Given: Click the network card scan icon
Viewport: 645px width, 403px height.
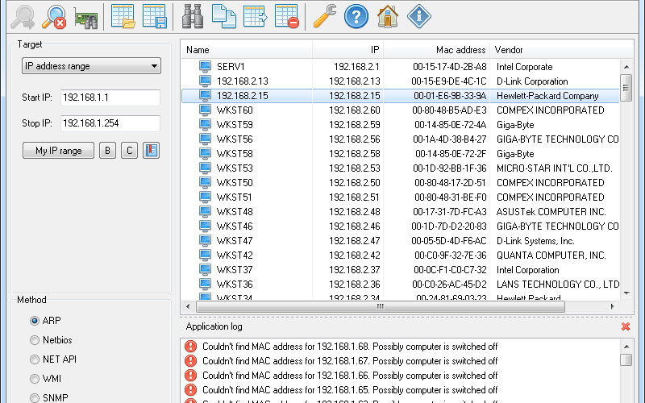Looking at the screenshot, I should click(x=85, y=18).
